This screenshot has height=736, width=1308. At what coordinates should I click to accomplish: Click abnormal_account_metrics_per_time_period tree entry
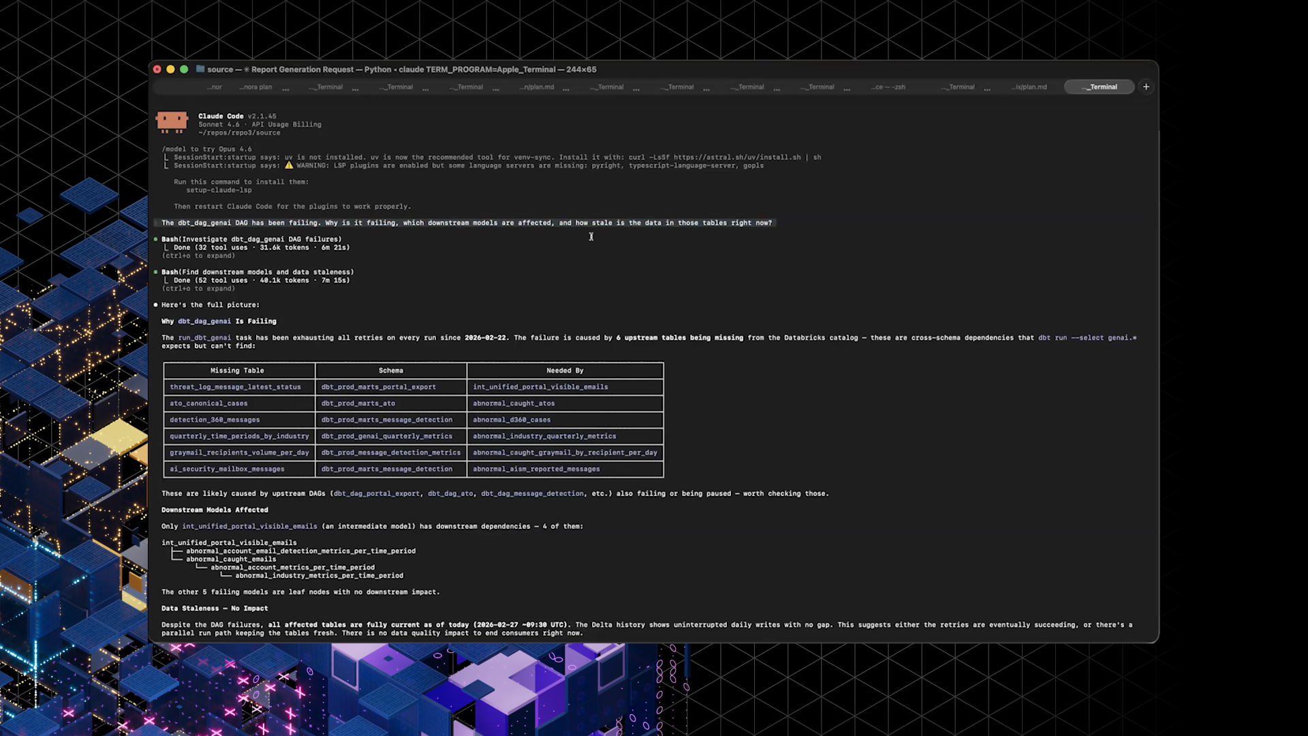click(x=292, y=567)
